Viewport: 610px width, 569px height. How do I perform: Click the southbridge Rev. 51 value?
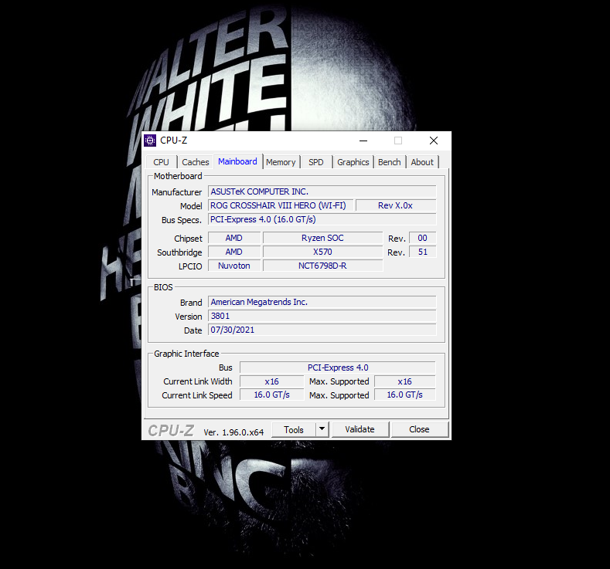click(x=422, y=252)
